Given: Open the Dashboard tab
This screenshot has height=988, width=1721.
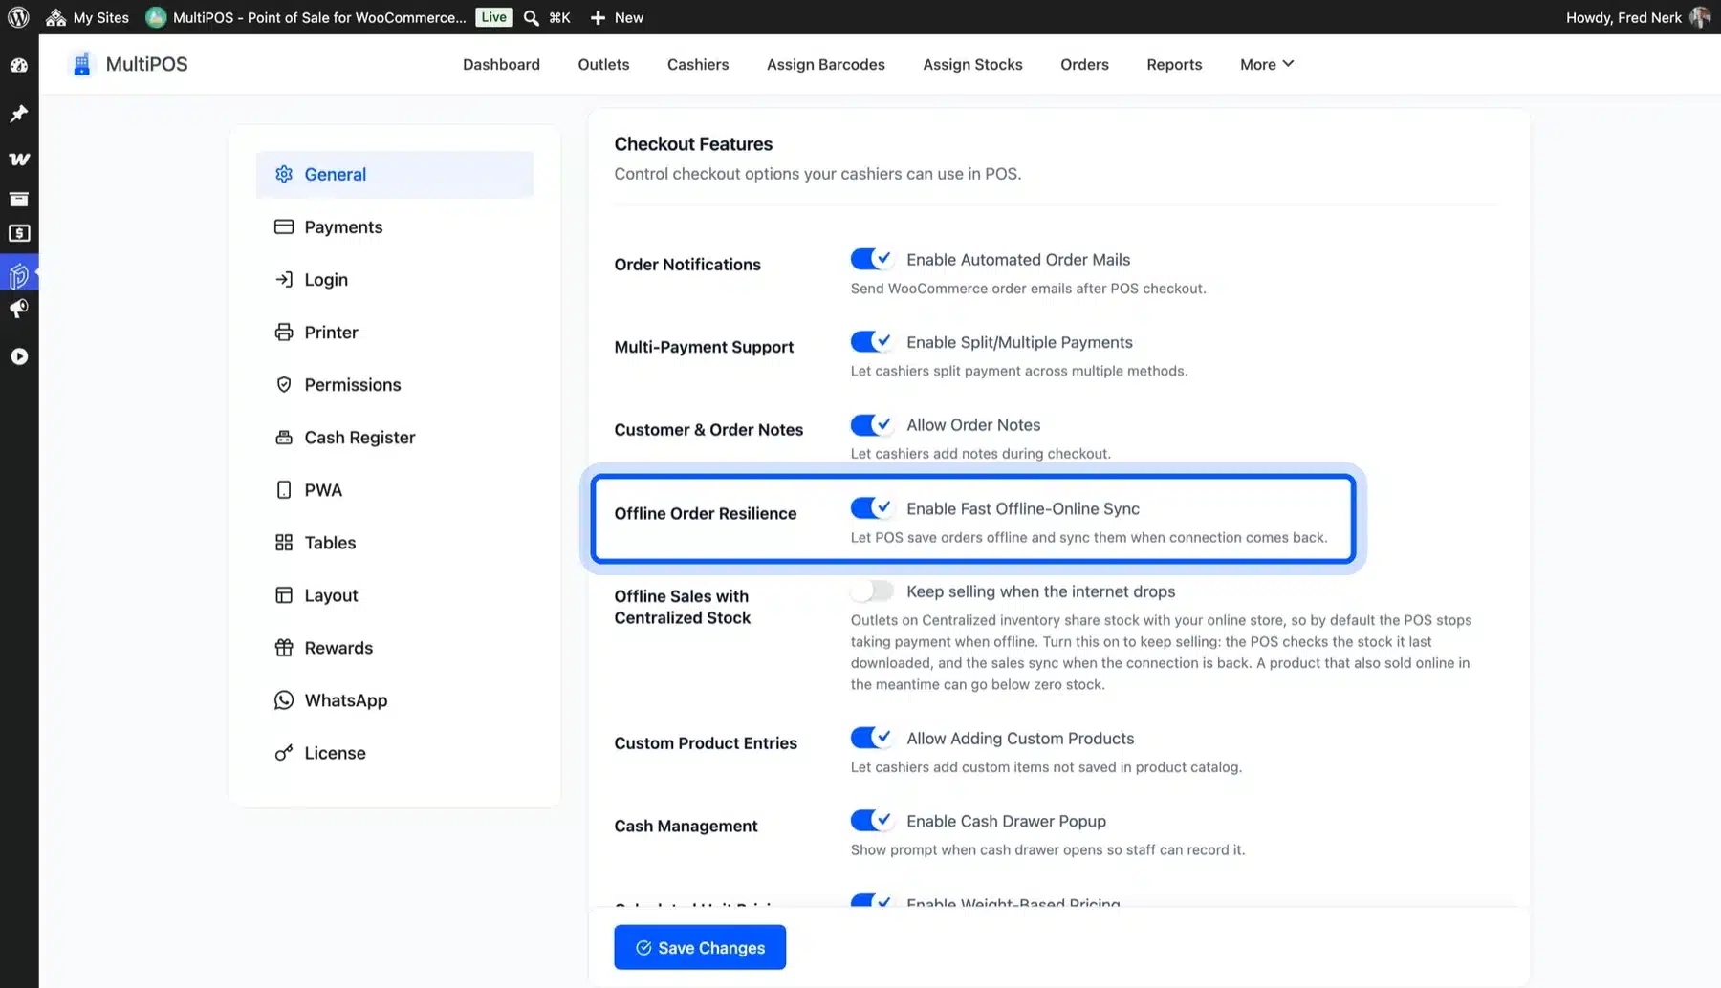Looking at the screenshot, I should [501, 64].
